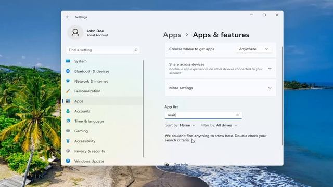Click the Bluetooth icon in sidebar
The image size is (333, 187).
[68, 71]
